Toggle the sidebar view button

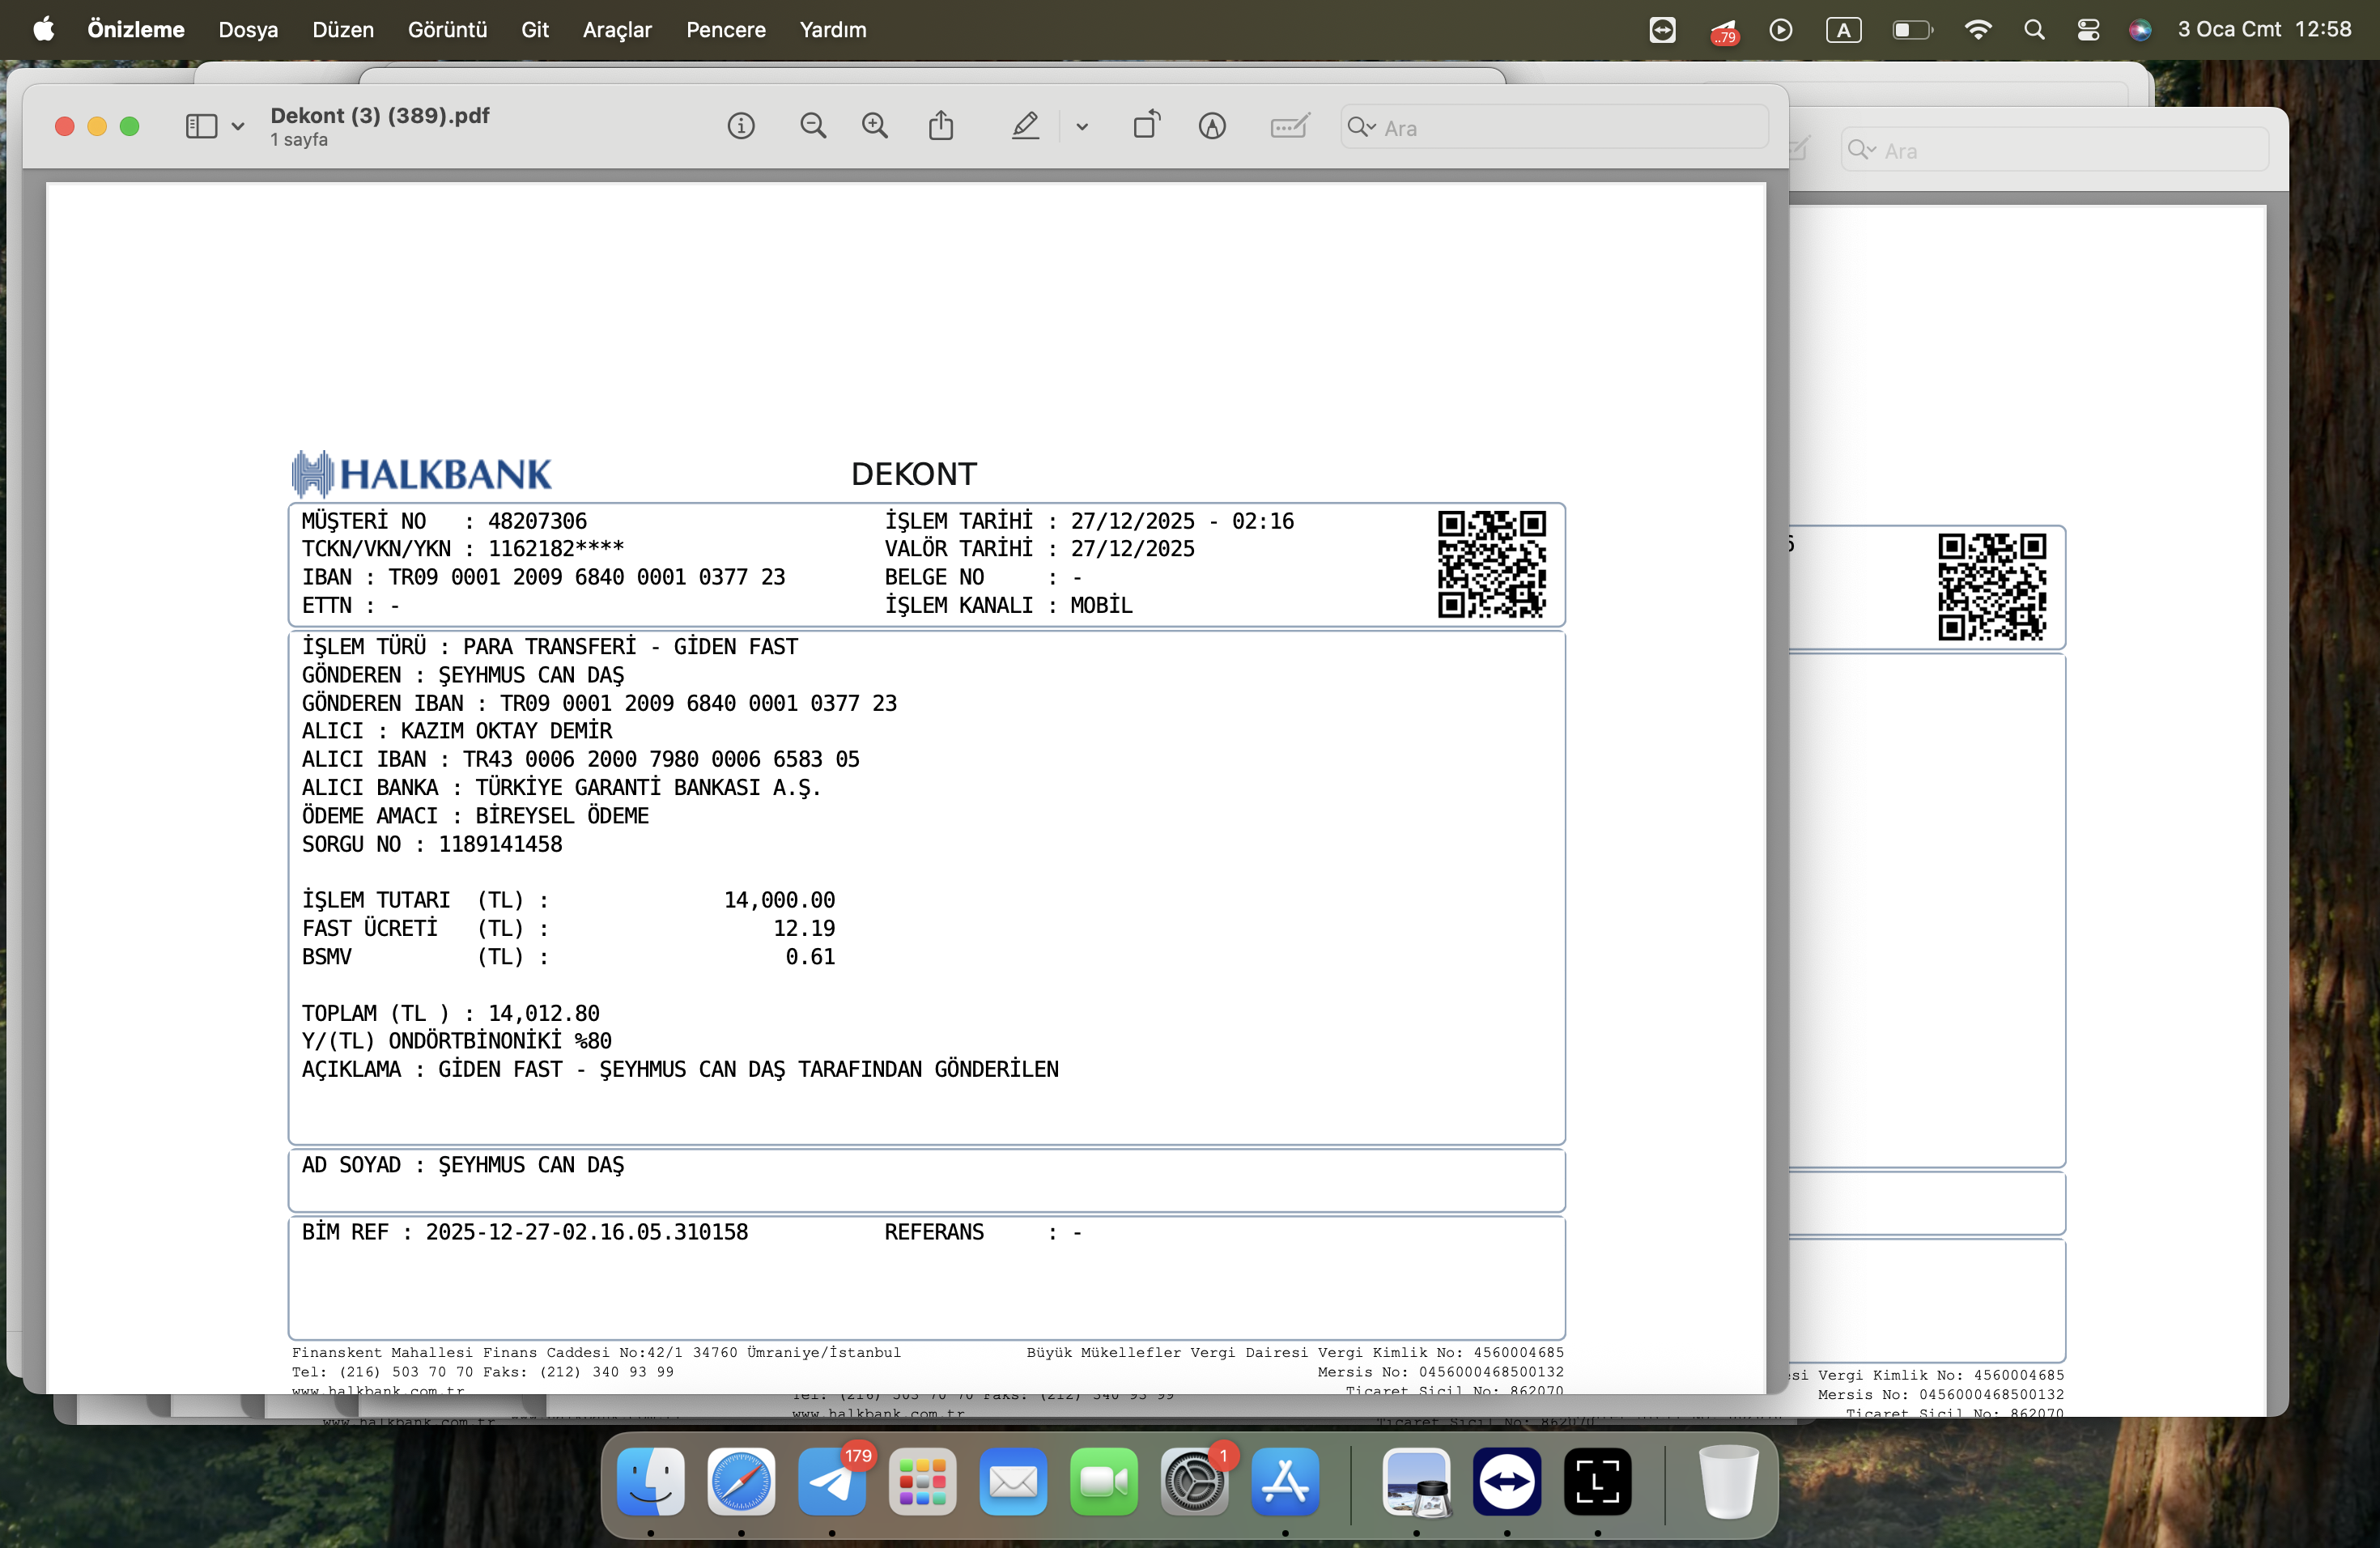201,126
